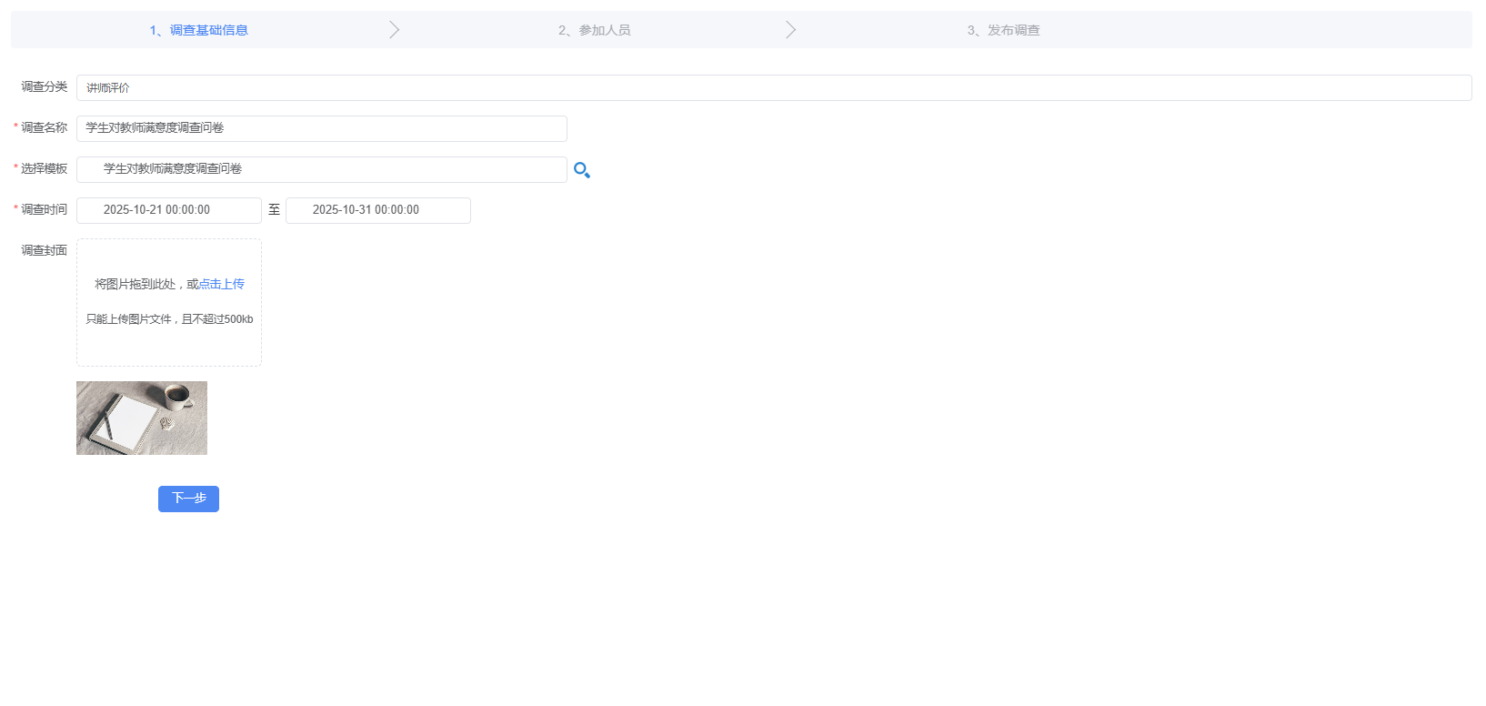
Task: Click the 调查时间 required label
Action: (x=44, y=210)
